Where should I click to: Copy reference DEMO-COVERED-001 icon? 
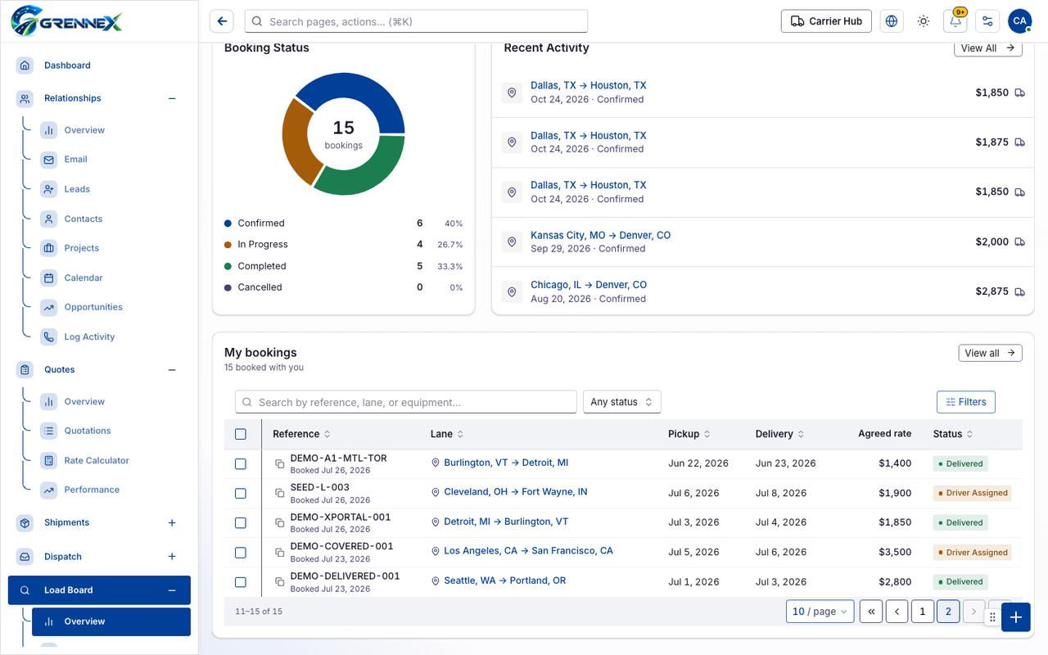(x=279, y=553)
